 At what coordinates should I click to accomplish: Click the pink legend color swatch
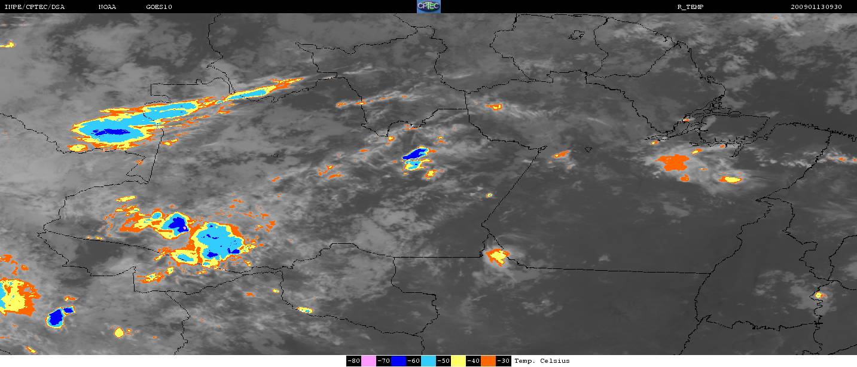coord(368,361)
